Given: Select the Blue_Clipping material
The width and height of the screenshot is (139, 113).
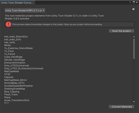Looking at the screenshot, I should 12,92.
